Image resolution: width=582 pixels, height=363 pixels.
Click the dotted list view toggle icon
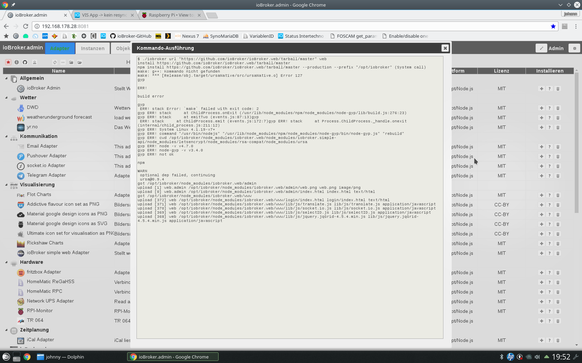(x=63, y=62)
